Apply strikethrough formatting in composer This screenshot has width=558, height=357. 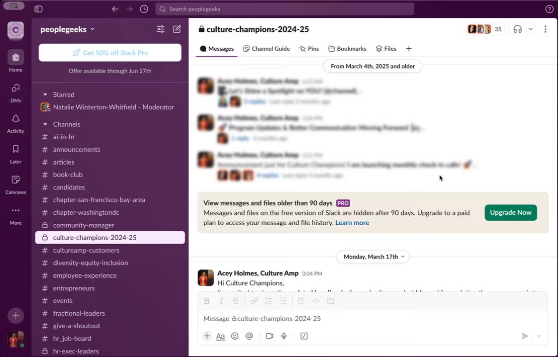coord(236,301)
